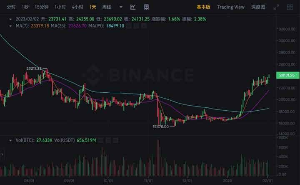Expand chart to fullscreen with arrows icon
The height and width of the screenshot is (185, 300).
coord(276,7)
